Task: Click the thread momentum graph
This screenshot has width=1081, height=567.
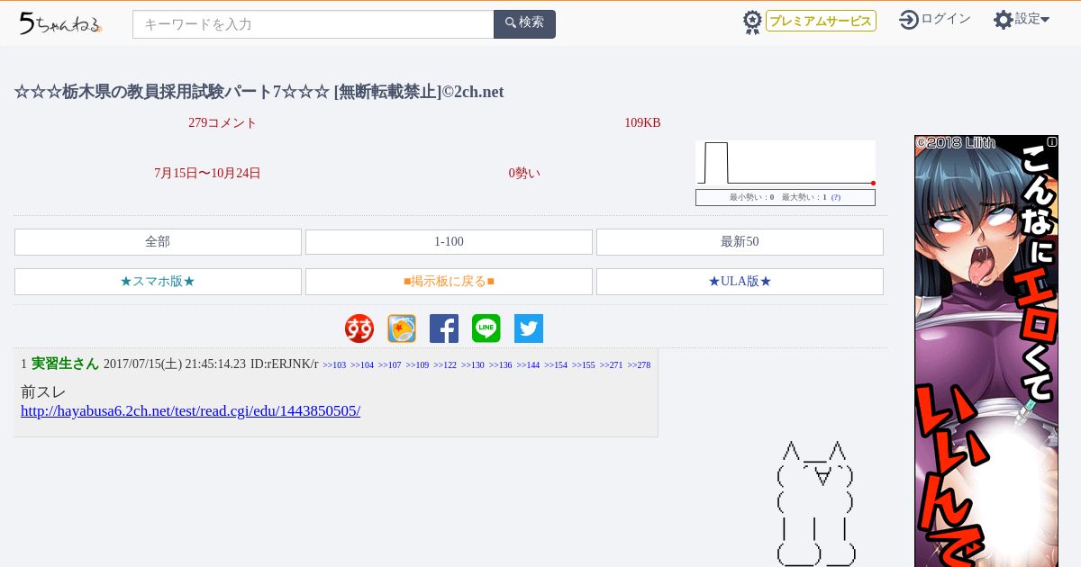Action: (786, 163)
